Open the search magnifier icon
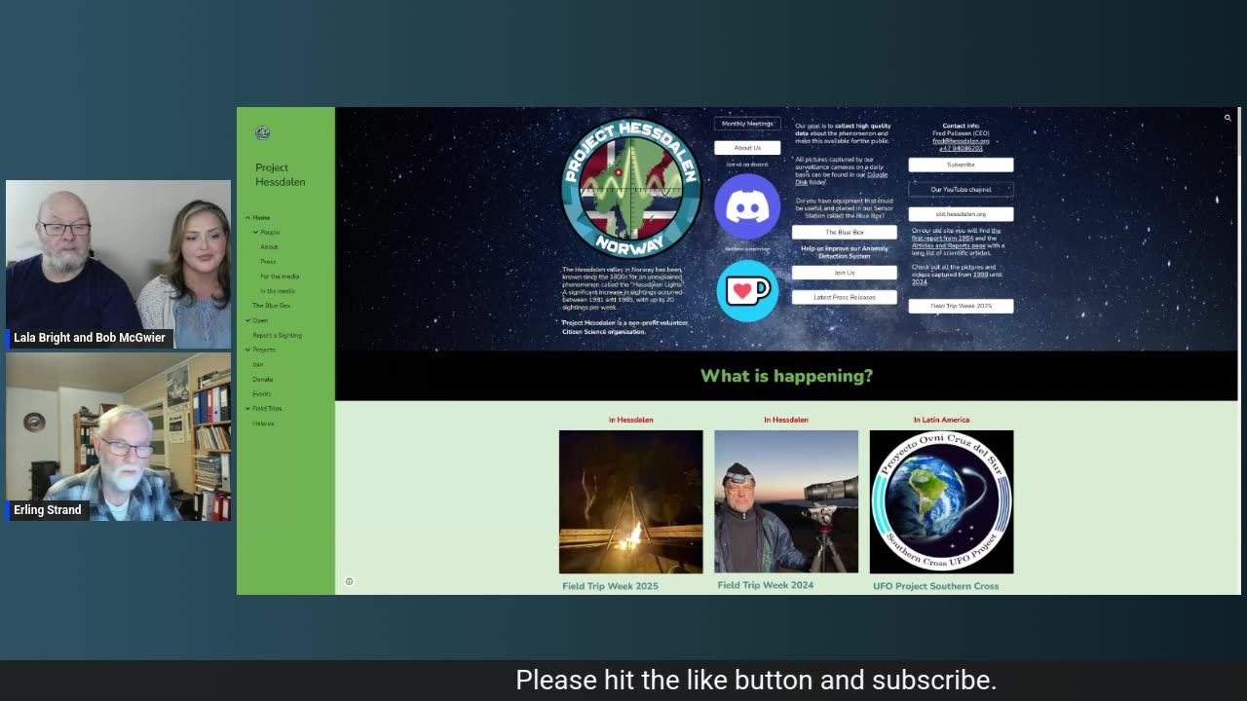The width and height of the screenshot is (1247, 701). pyautogui.click(x=1228, y=118)
